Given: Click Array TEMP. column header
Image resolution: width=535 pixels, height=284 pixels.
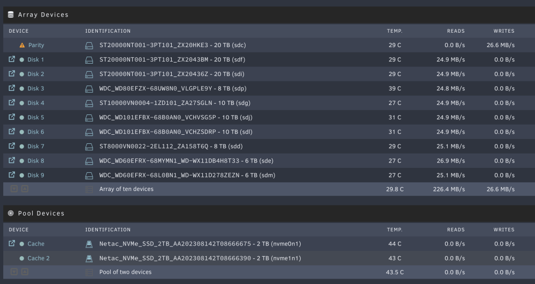Looking at the screenshot, I should click(395, 31).
